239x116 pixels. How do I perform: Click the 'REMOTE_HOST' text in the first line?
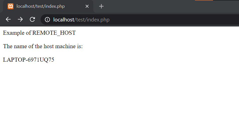[x=54, y=33]
